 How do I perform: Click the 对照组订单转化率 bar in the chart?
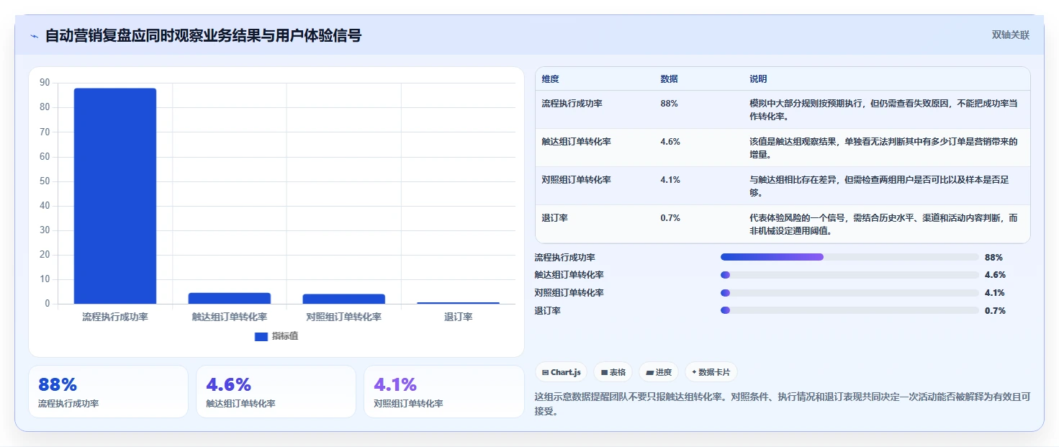pos(344,299)
